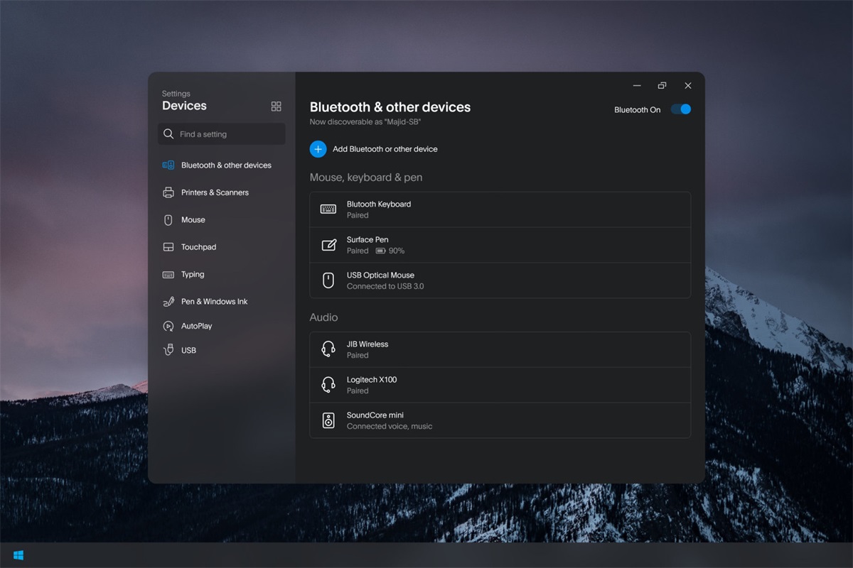
Task: Open the Windows Start button
Action: click(18, 555)
